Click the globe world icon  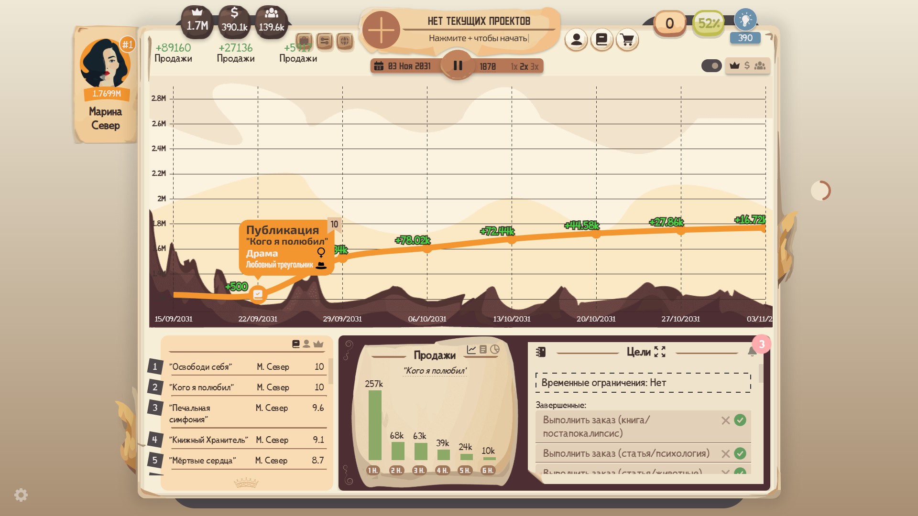tap(345, 42)
